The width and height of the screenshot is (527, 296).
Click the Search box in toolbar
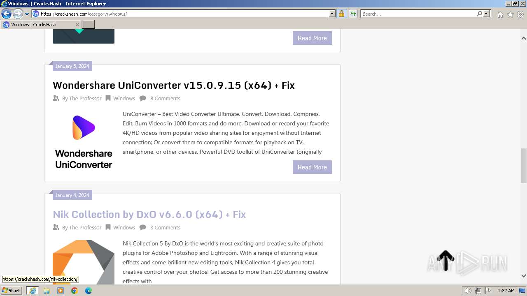click(x=418, y=14)
